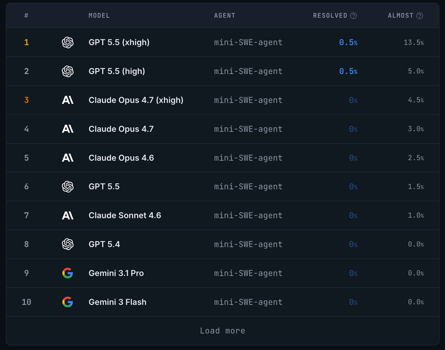The image size is (445, 350).
Task: Click the 0% resolved value for Claude Opus 4.6
Action: pos(353,158)
